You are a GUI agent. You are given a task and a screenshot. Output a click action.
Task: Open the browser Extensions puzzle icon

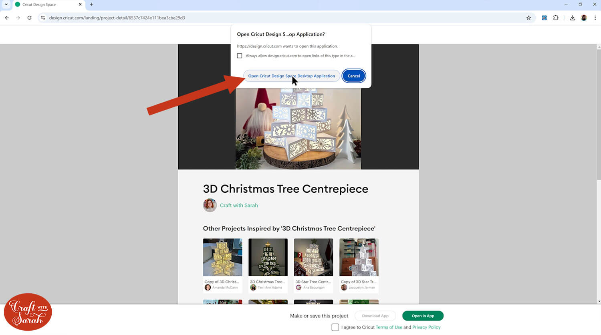click(556, 18)
